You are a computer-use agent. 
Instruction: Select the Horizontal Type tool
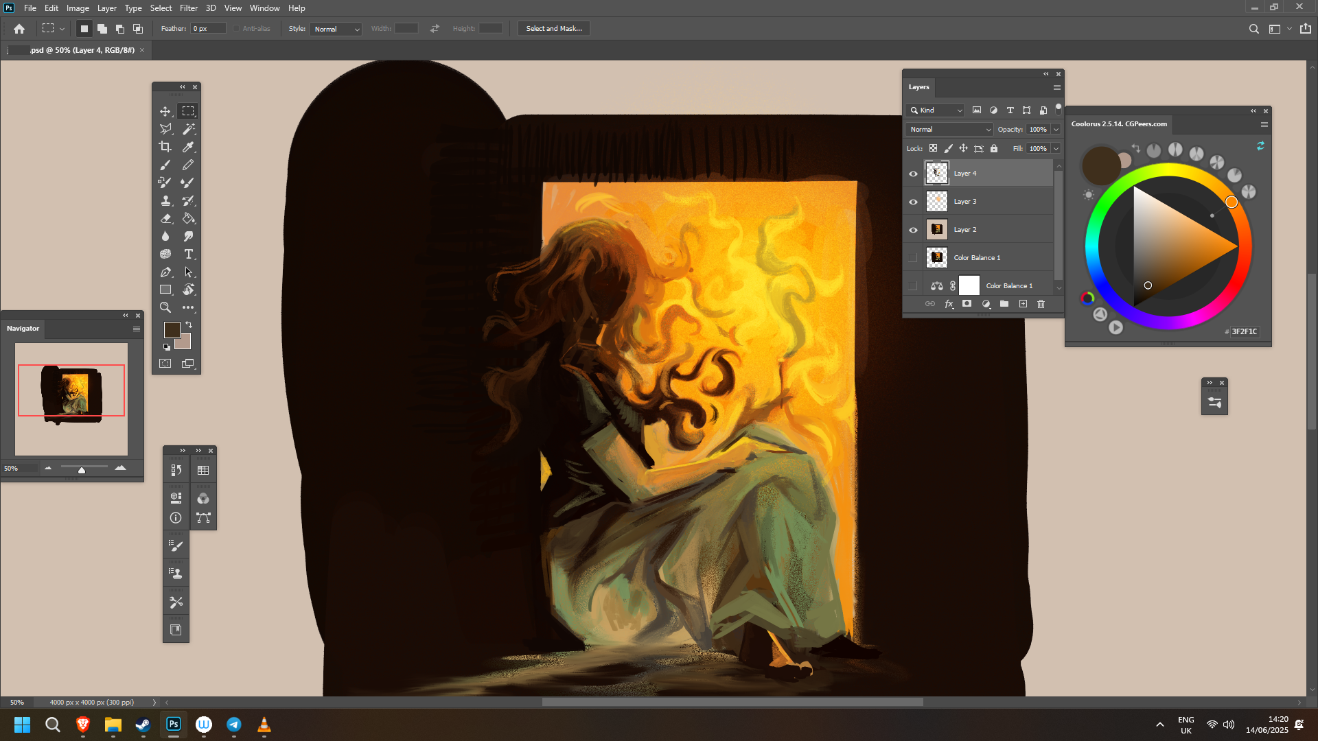click(188, 254)
